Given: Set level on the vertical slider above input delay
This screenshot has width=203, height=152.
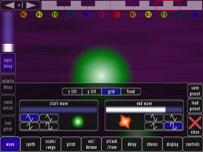Looking at the screenshot, I should 8,32.
